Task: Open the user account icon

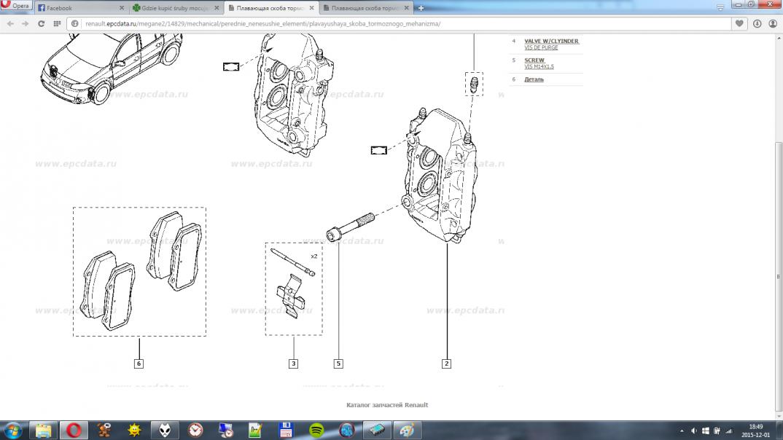Action: [773, 23]
